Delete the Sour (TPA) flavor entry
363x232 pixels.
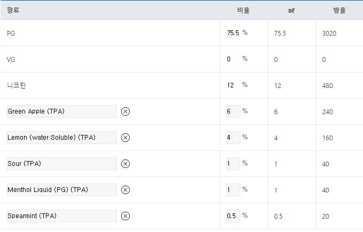click(x=125, y=164)
